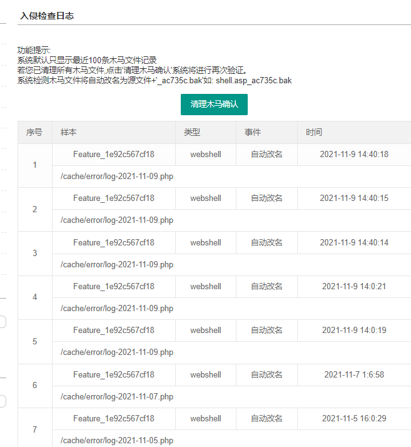Click timestamp 2021-11-9 14:0:21
Viewport: 411px width, 447px height.
[354, 286]
